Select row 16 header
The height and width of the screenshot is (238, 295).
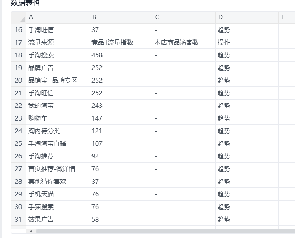pos(18,30)
